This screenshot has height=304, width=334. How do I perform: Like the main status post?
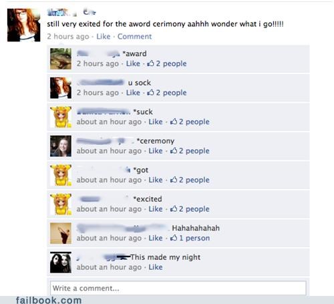point(104,36)
